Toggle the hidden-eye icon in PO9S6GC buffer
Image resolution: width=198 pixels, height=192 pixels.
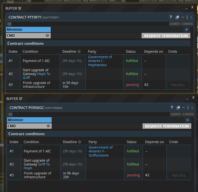(x=10, y=114)
